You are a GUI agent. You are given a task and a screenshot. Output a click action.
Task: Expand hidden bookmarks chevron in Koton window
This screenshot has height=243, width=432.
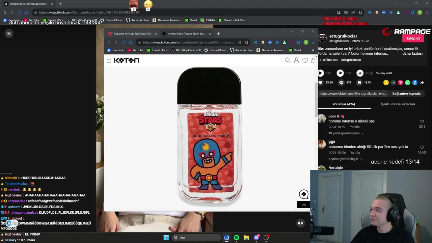[313, 50]
